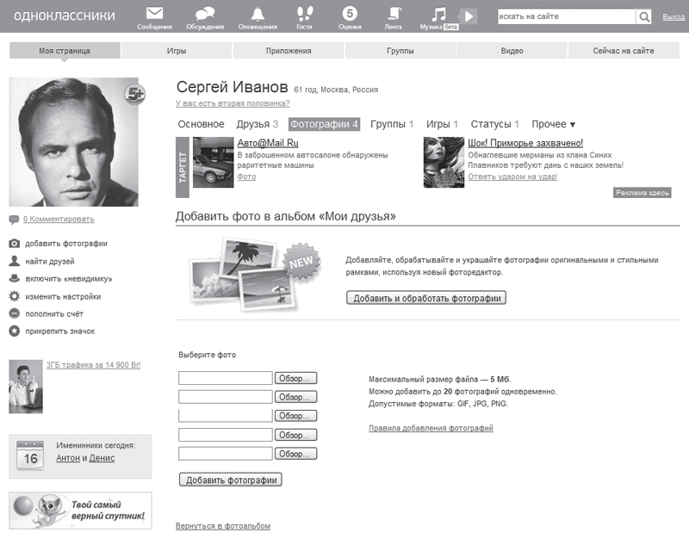Click the search magnifier button
This screenshot has height=539, width=689.
[x=644, y=16]
